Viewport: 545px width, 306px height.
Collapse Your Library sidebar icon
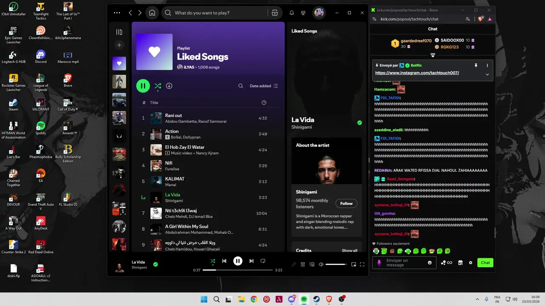coord(119,32)
